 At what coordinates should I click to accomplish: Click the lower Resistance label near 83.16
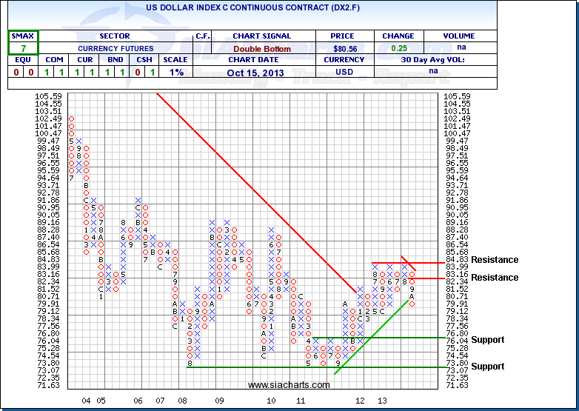[495, 278]
